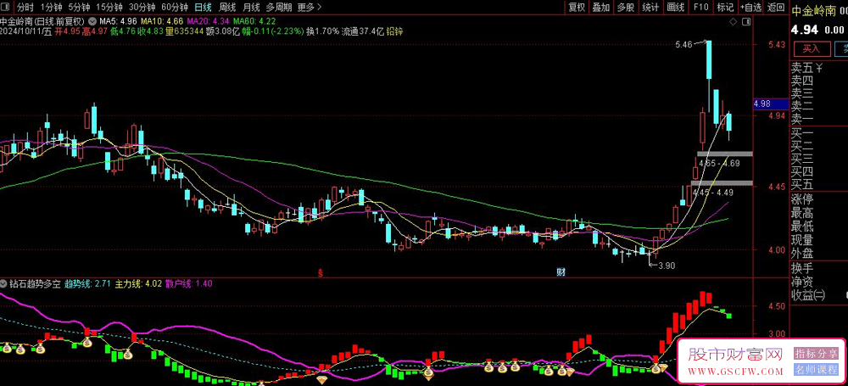Click the red 买入 buy button
This screenshot has width=848, height=386.
click(x=811, y=49)
